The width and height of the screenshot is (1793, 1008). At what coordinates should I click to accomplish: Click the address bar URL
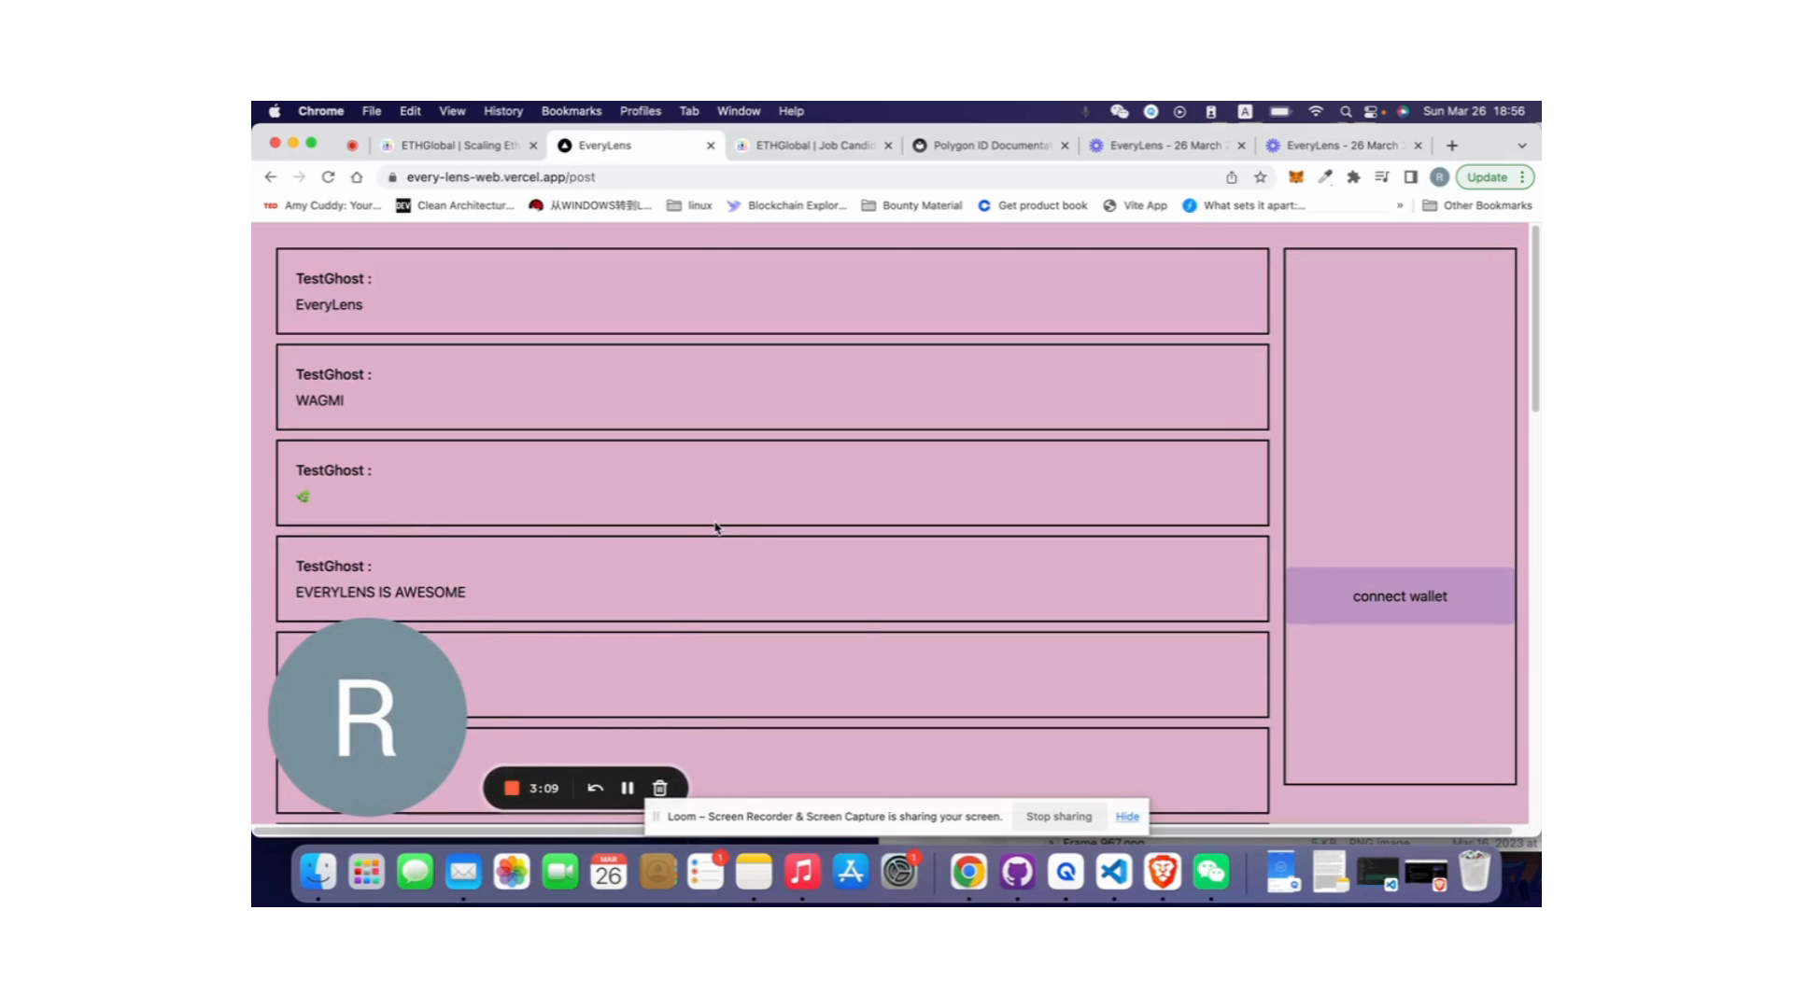pyautogui.click(x=501, y=176)
